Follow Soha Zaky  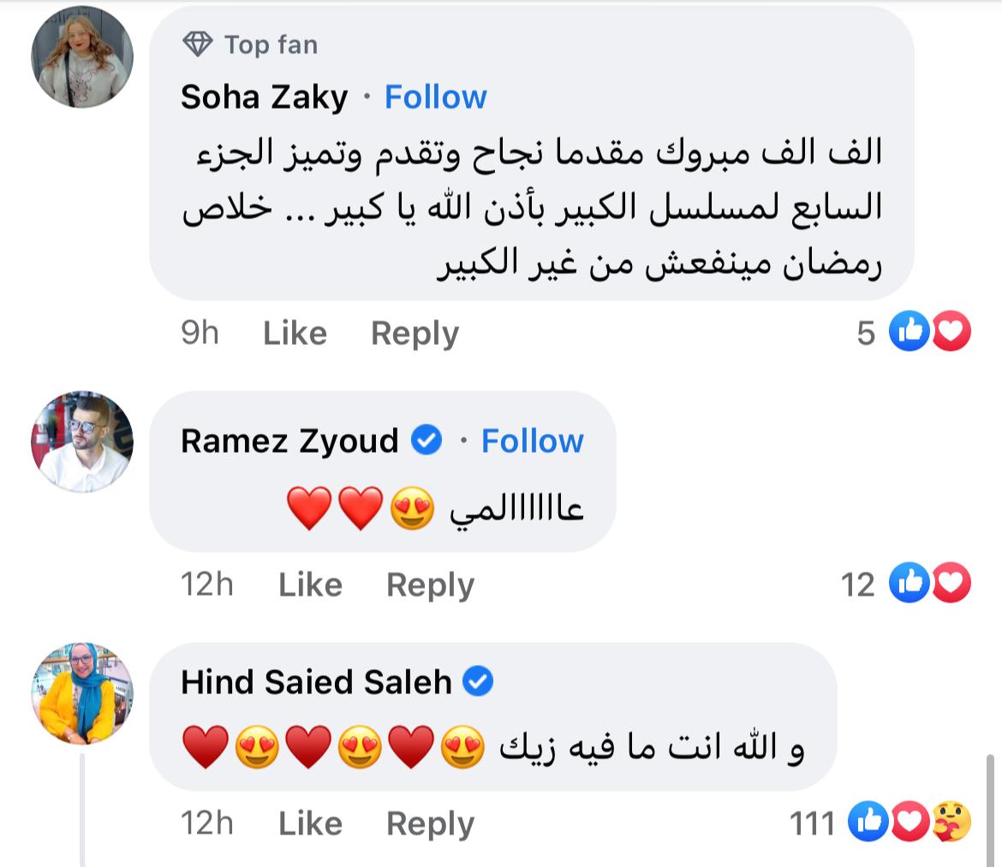click(435, 97)
